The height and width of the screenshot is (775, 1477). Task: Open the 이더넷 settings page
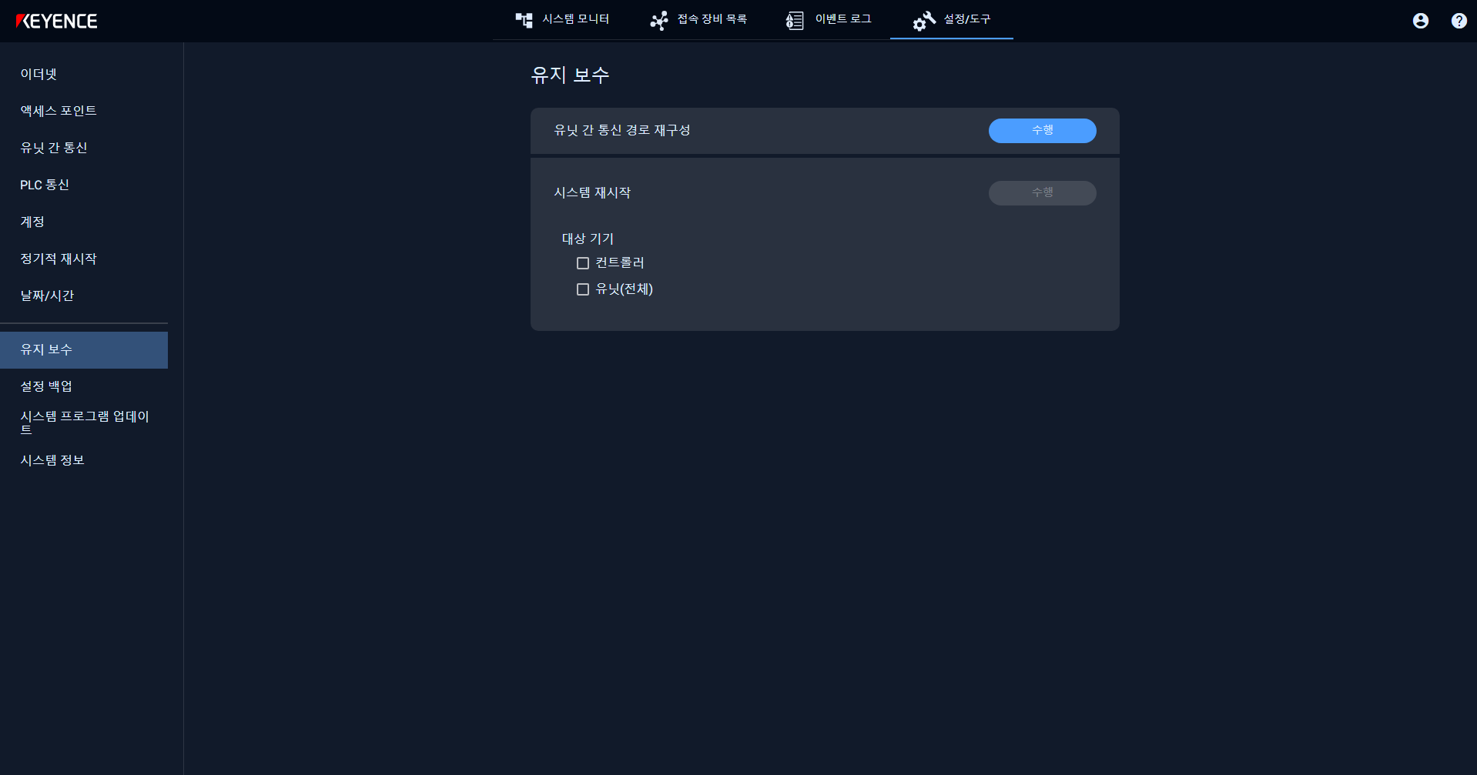(38, 74)
